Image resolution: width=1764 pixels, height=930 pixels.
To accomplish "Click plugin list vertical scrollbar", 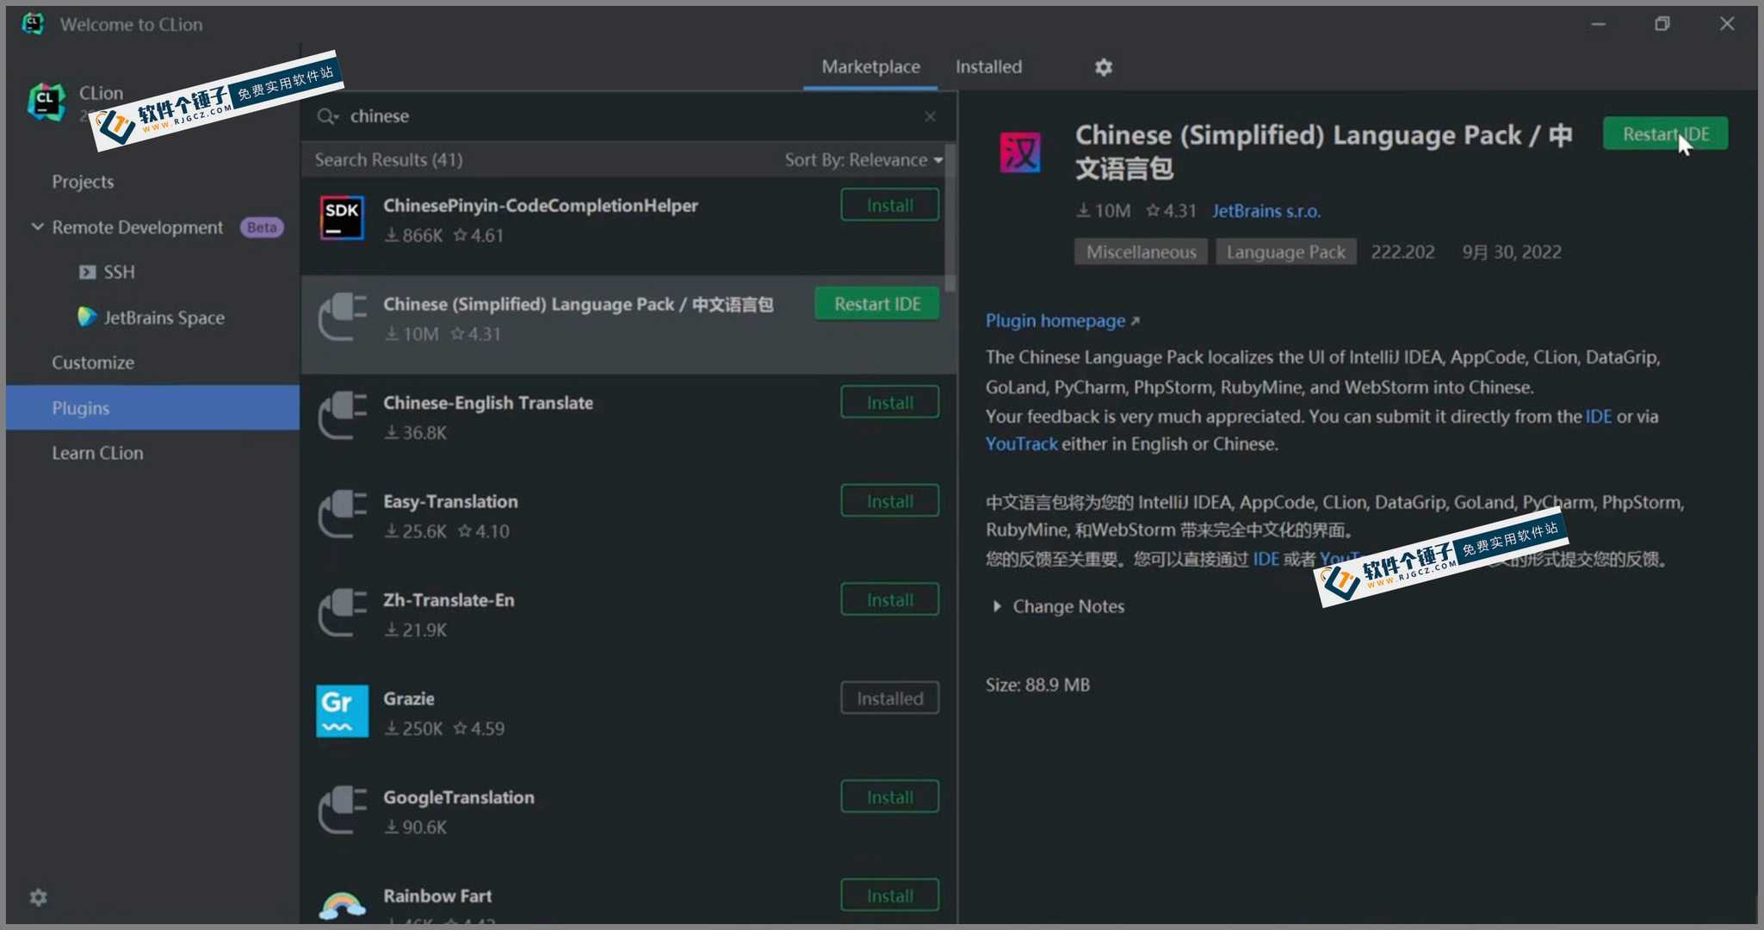I will 950,220.
